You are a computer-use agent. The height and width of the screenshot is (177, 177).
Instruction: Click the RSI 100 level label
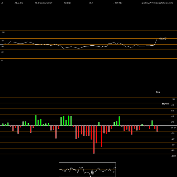click(3, 32)
